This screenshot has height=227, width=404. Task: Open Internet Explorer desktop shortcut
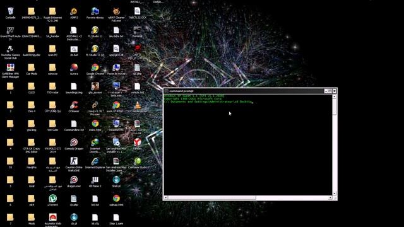(x=95, y=161)
